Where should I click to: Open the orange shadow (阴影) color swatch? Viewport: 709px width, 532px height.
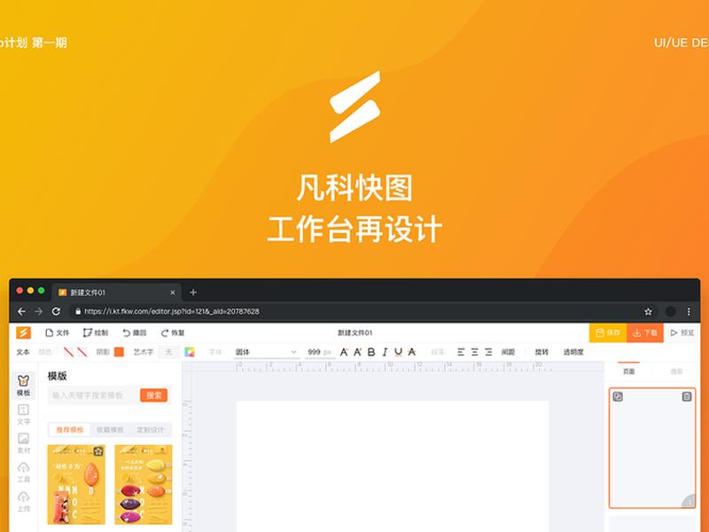(x=119, y=352)
